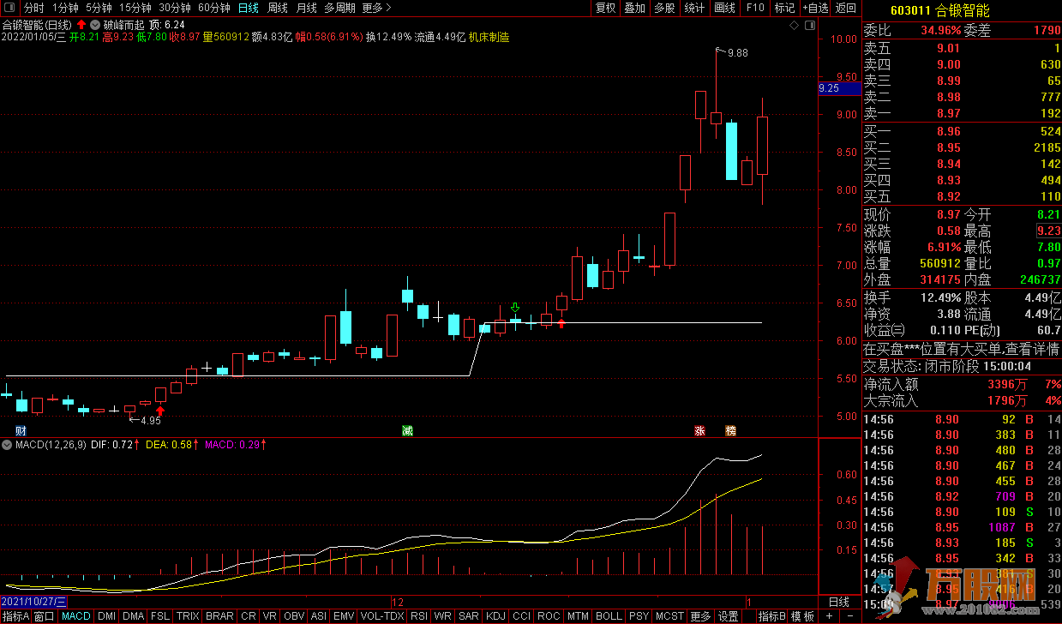This screenshot has height=624, width=1062.
Task: Open the 多周期 multi-period view
Action: coord(340,8)
